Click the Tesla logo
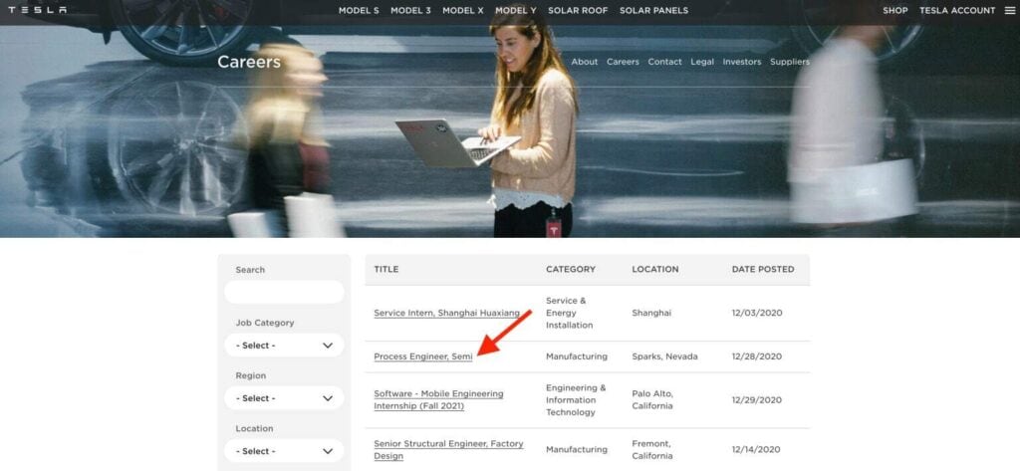The image size is (1020, 471). pos(37,10)
